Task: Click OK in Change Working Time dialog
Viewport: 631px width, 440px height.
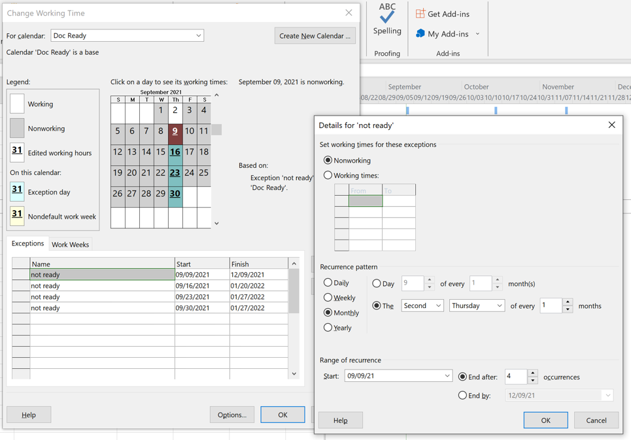Action: click(x=282, y=415)
